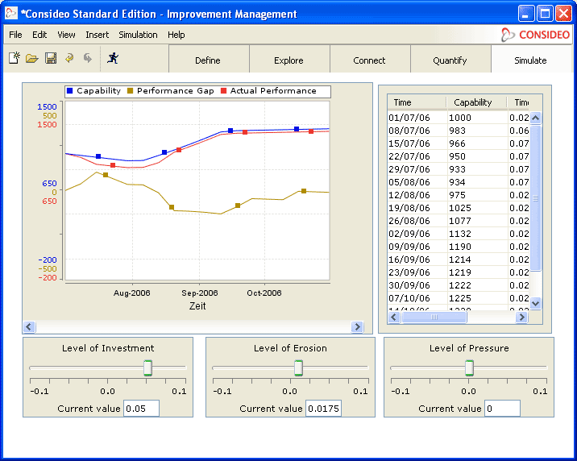The height and width of the screenshot is (461, 577).
Task: Select the 22/07/06 table row
Action: [x=459, y=156]
